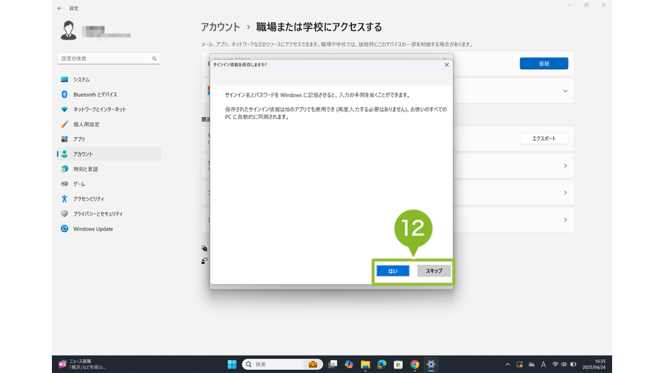The image size is (664, 373).
Task: Open Google Chrome from taskbar
Action: pyautogui.click(x=414, y=364)
